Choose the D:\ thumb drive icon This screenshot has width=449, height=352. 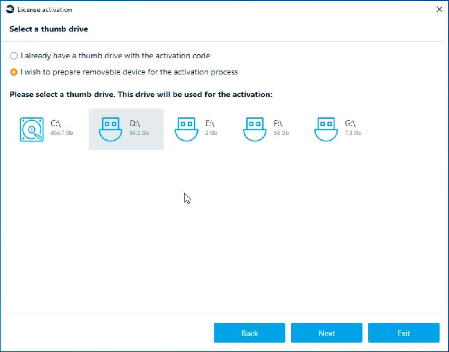point(111,130)
